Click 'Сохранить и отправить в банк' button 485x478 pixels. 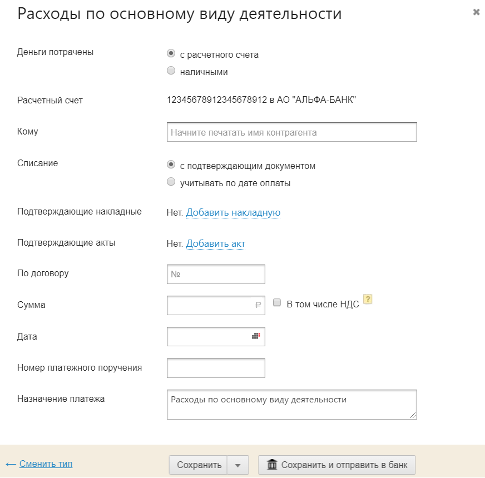337,465
